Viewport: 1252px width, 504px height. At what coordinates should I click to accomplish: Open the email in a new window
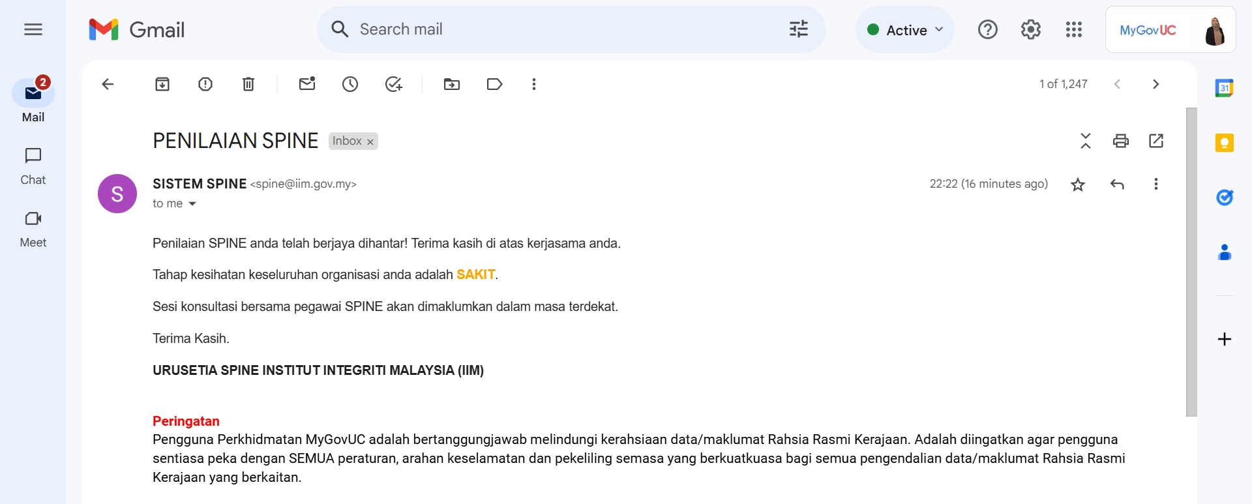[x=1156, y=141]
